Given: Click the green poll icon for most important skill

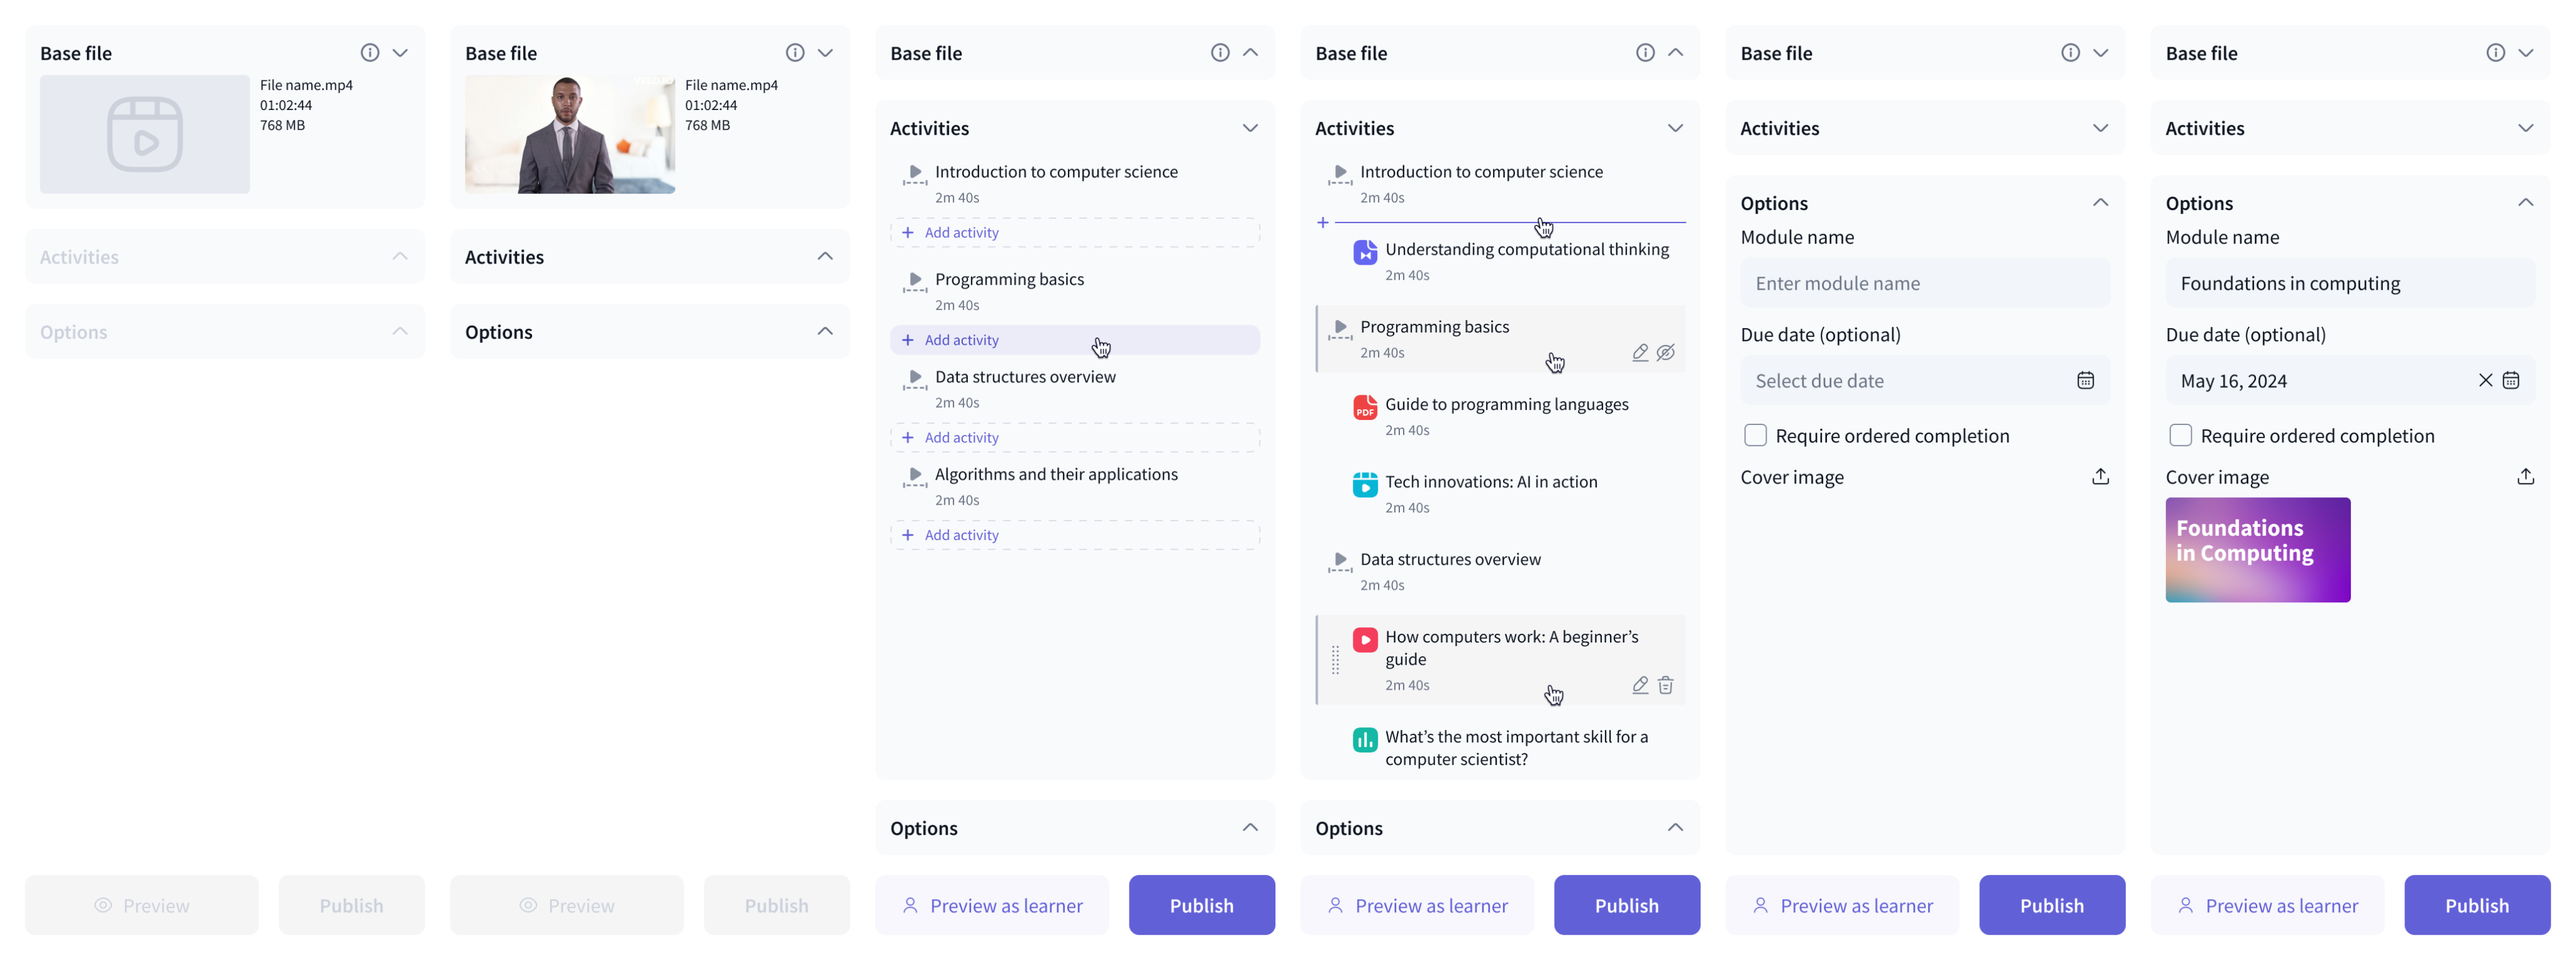Looking at the screenshot, I should click(1365, 739).
